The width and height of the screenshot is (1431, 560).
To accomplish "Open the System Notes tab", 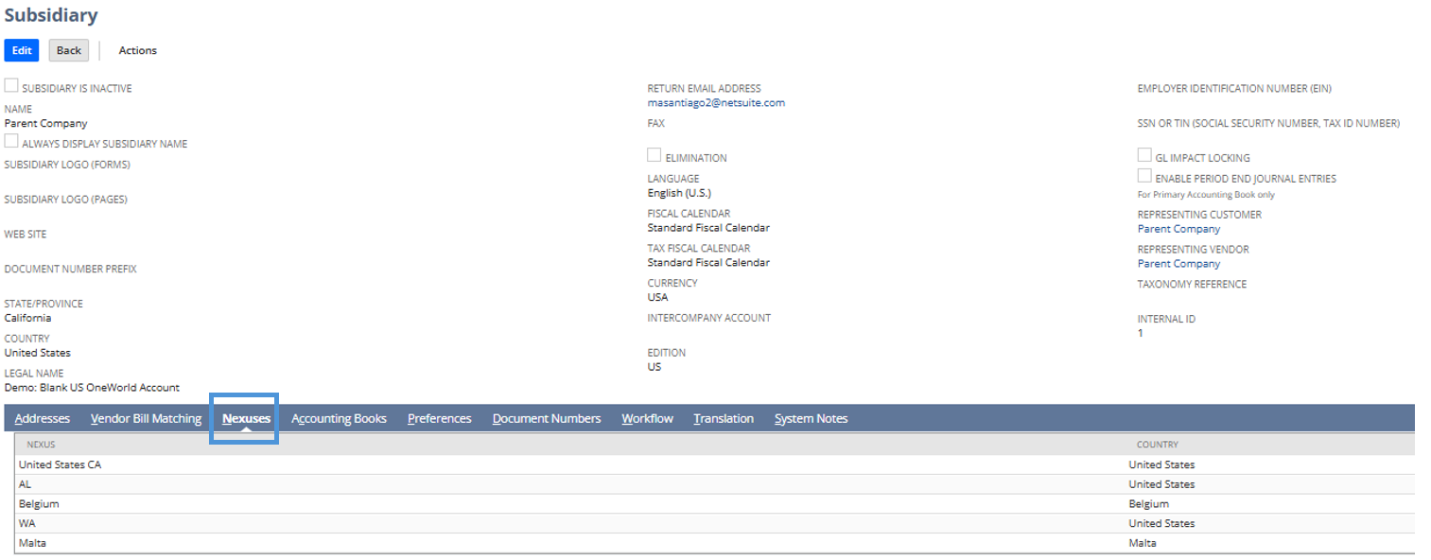I will [x=811, y=418].
